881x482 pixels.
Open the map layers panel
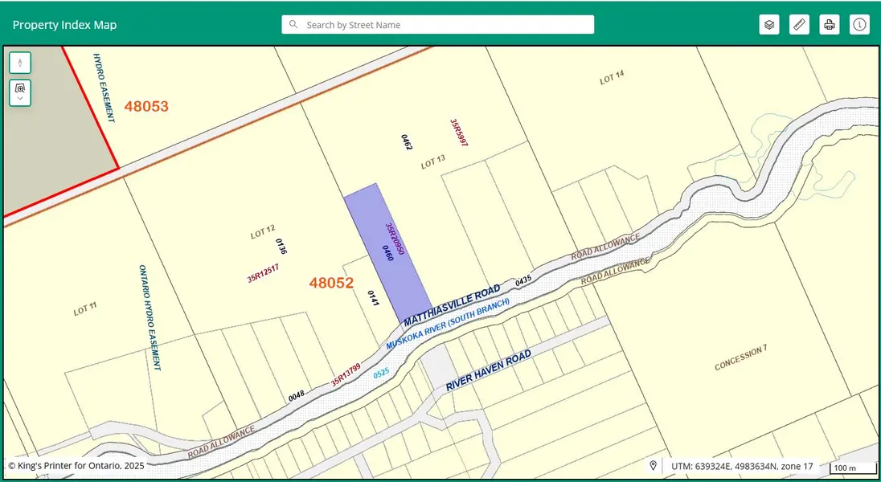point(769,25)
